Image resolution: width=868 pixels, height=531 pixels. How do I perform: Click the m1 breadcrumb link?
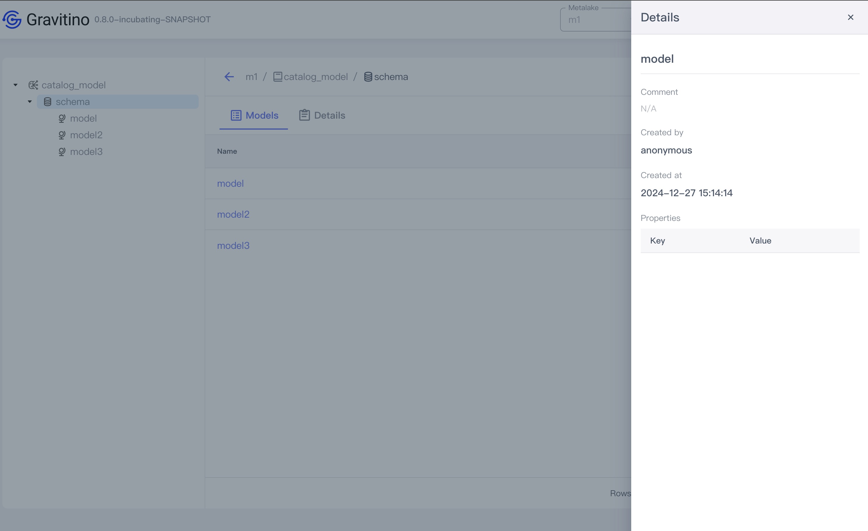click(251, 77)
